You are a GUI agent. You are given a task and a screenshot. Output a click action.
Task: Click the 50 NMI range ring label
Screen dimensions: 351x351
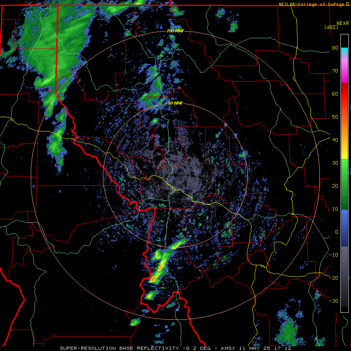coord(175,103)
